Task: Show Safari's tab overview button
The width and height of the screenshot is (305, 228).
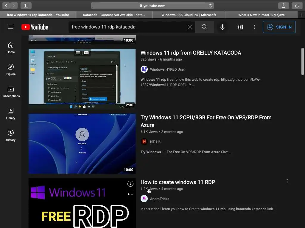Action: [297, 6]
